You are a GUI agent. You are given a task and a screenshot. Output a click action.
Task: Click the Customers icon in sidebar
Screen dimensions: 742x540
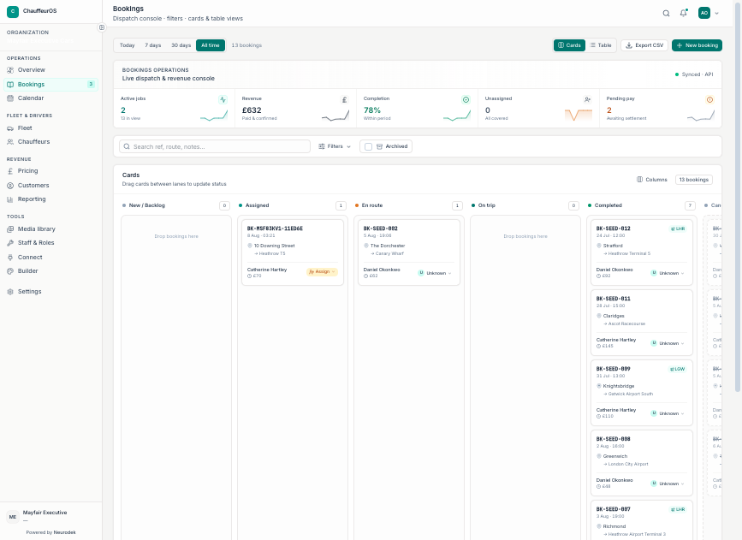click(10, 186)
